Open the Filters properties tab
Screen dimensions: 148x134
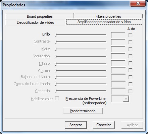[x=108, y=16]
